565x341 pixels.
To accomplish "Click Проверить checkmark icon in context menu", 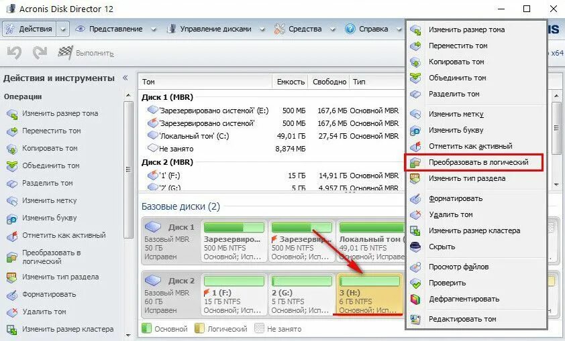I will (x=415, y=283).
